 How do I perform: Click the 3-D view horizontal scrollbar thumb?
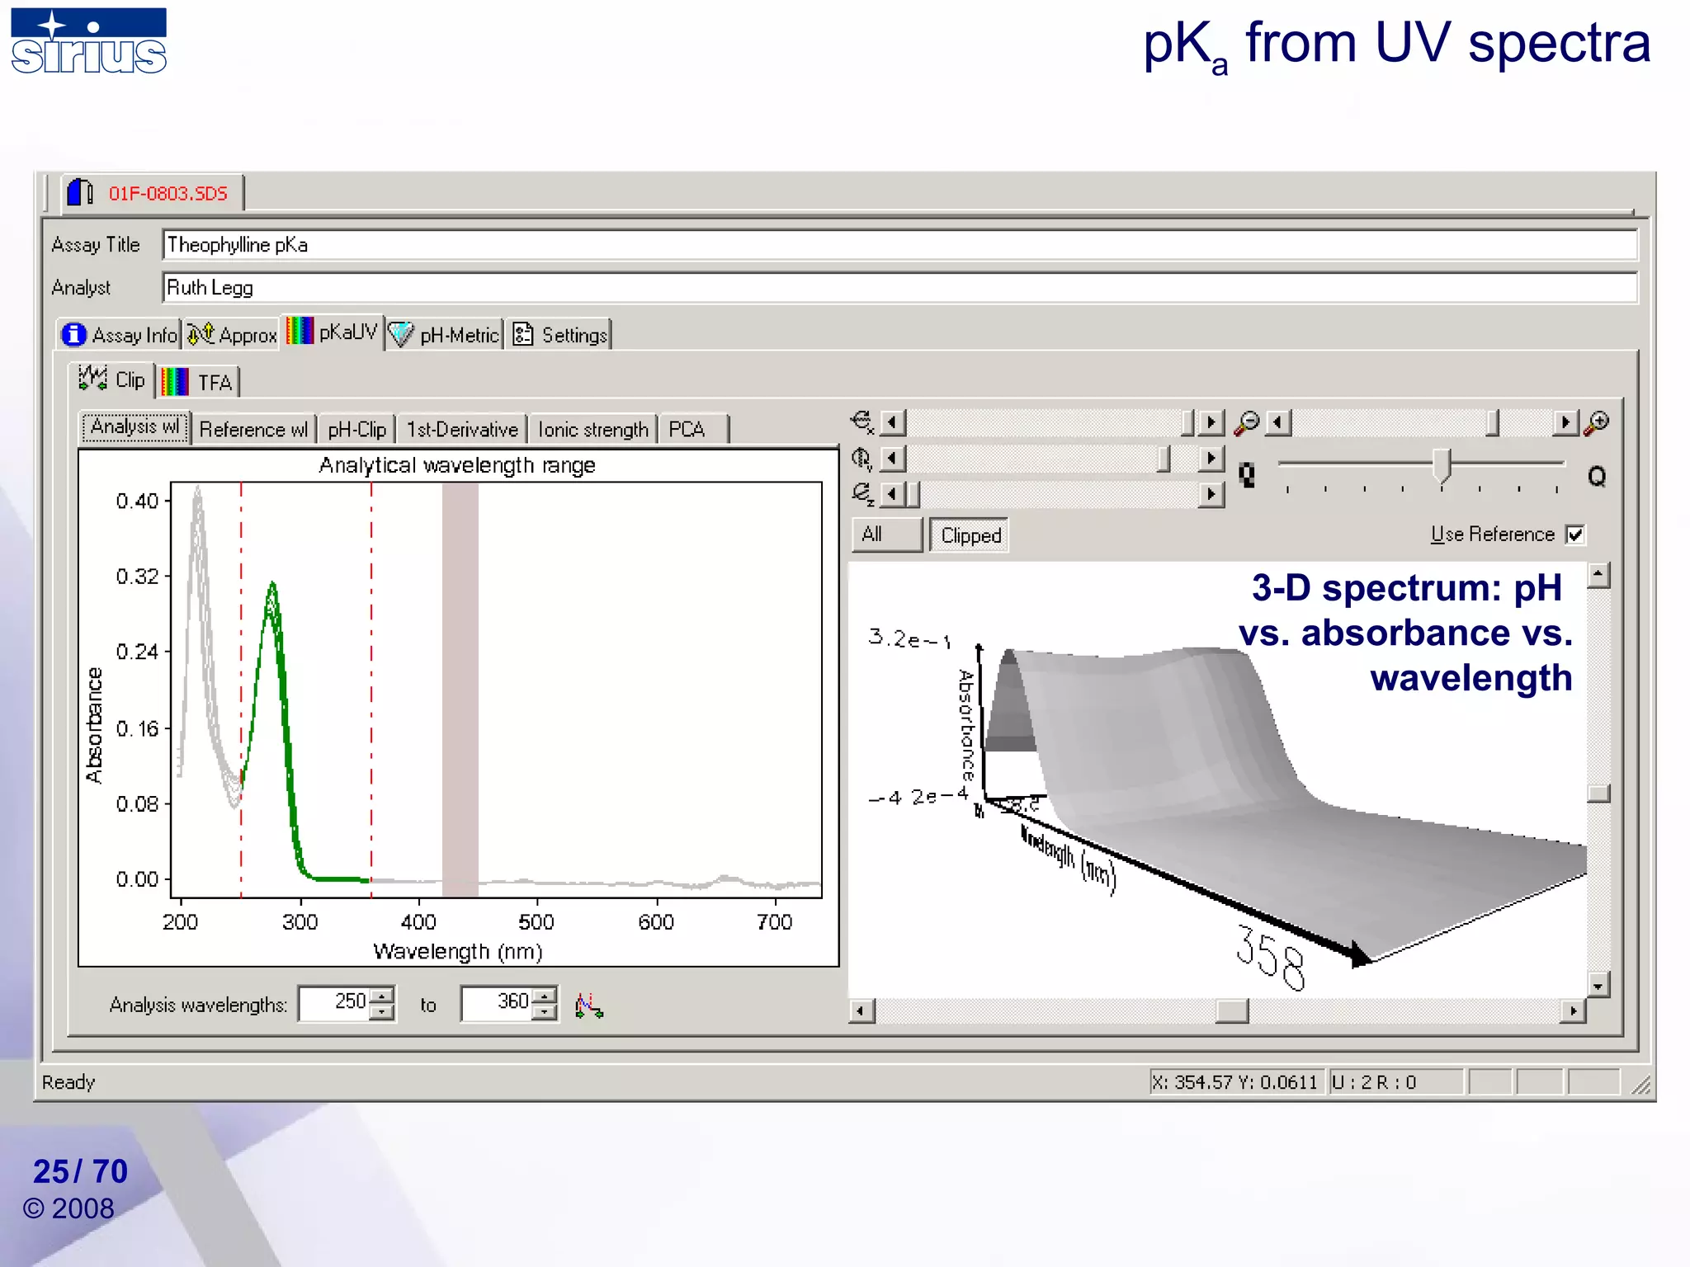click(1232, 1010)
